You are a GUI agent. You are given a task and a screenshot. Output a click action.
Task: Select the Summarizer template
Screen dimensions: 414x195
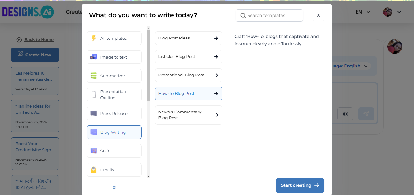click(x=114, y=75)
